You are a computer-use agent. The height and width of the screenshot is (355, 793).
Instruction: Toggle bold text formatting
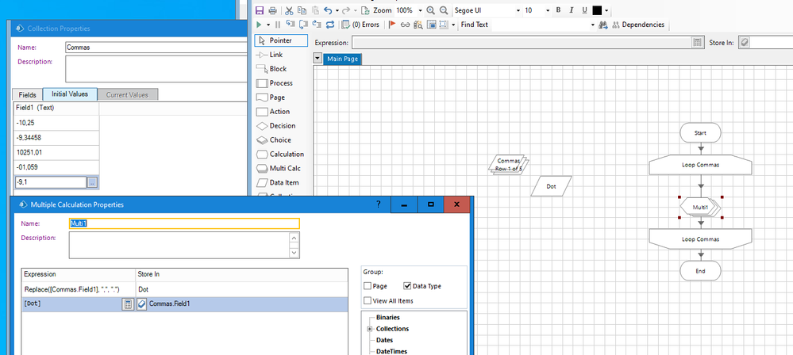558,10
